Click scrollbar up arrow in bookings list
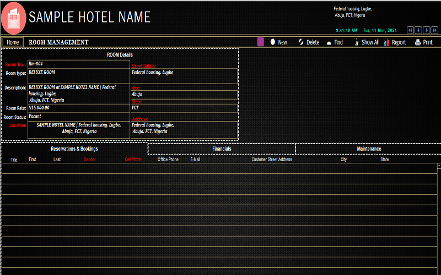441x275 pixels. point(439,166)
